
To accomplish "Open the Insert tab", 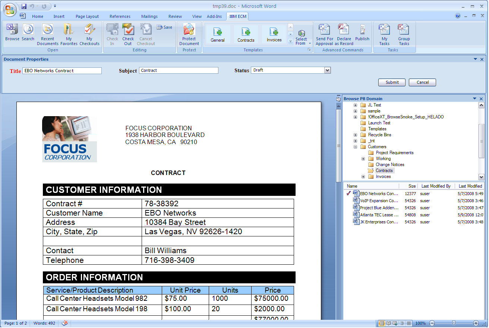I will coord(59,16).
